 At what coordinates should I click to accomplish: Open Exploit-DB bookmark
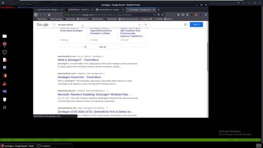tap(146, 19)
